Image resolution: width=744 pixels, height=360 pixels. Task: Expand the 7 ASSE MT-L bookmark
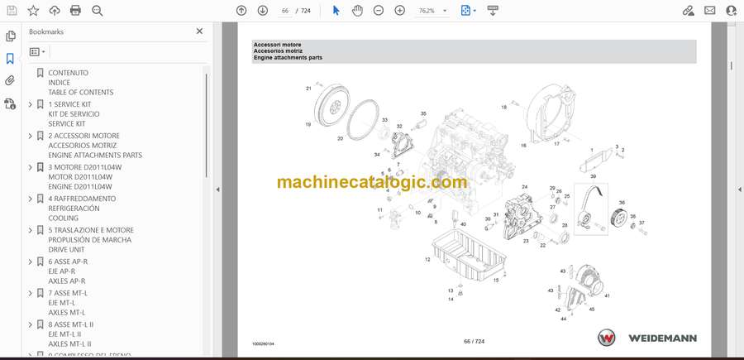tap(31, 293)
